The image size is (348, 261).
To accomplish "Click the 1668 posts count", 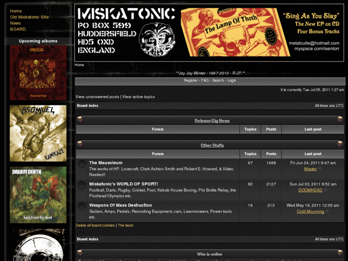I will [x=271, y=163].
